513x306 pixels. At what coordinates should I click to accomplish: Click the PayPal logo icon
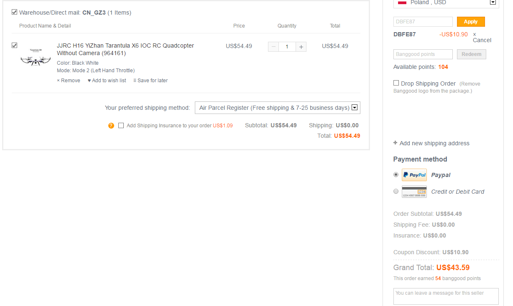(x=414, y=175)
